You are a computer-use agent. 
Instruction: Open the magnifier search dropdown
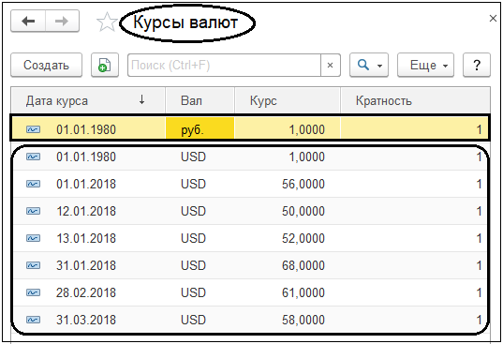[369, 65]
